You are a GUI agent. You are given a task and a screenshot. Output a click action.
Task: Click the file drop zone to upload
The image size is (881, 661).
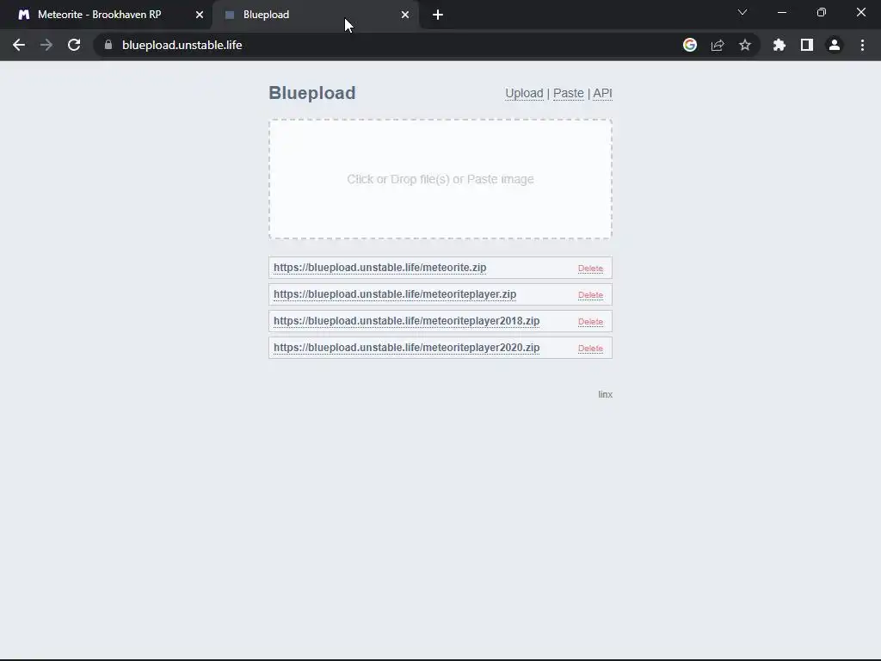tap(440, 179)
